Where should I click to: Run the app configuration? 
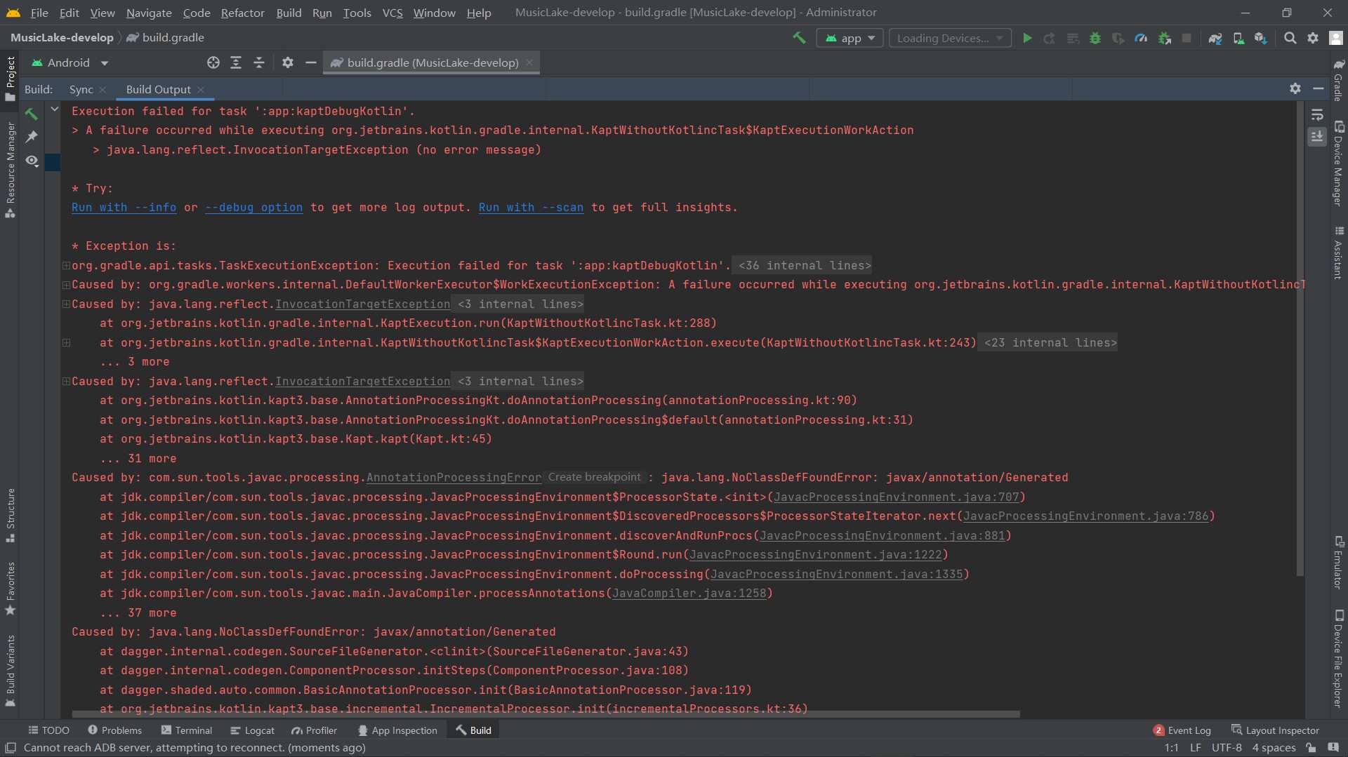tap(1027, 38)
